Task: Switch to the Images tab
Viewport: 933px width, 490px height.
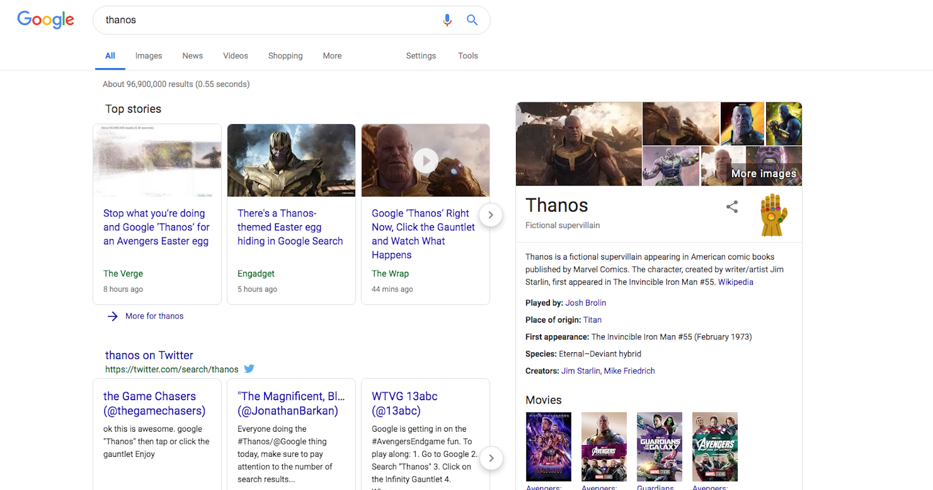Action: 149,56
